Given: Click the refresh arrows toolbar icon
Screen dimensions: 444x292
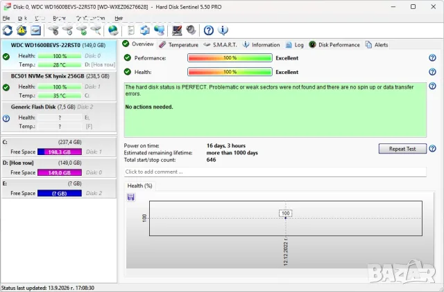Looking at the screenshot, I should click(x=8, y=30).
